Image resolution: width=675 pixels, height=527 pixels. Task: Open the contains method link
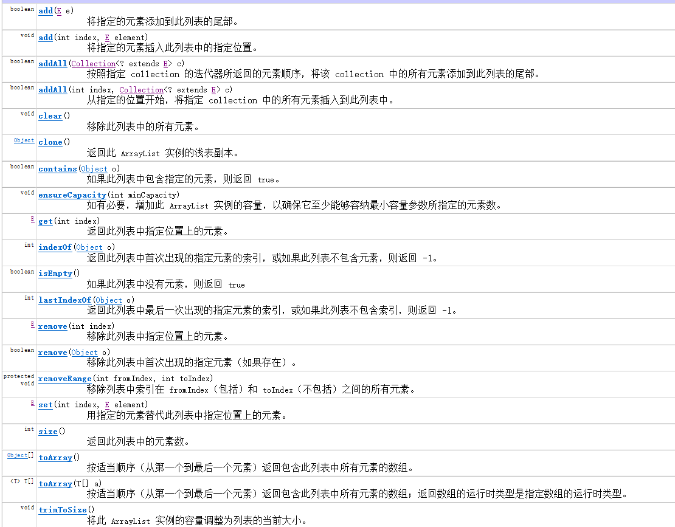coord(57,169)
